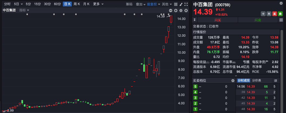Open the 前复权 adjustment dropdown

pos(153,4)
